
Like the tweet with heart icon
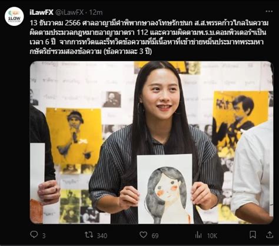tap(143, 235)
